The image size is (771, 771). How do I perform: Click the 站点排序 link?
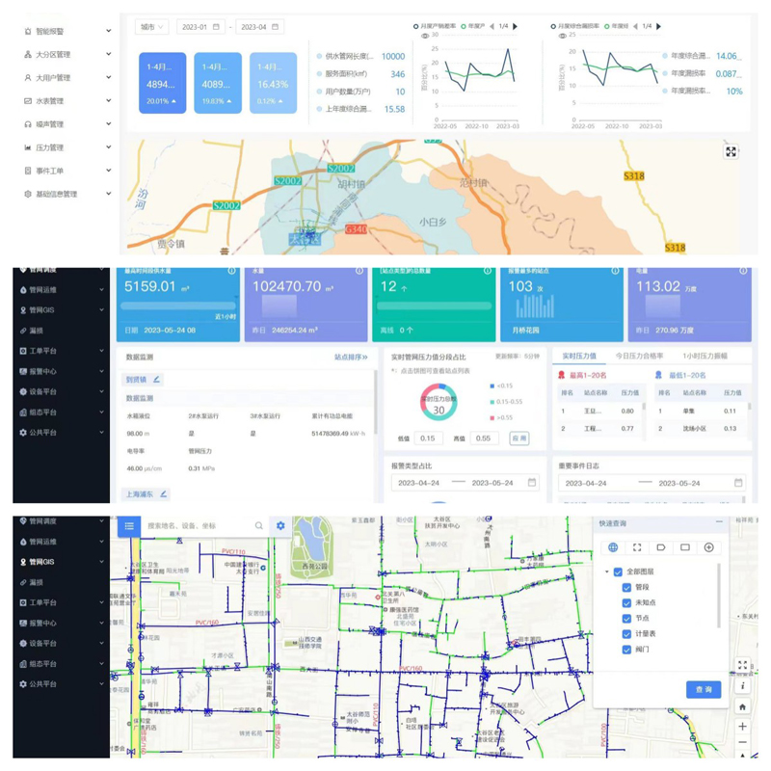pyautogui.click(x=350, y=357)
